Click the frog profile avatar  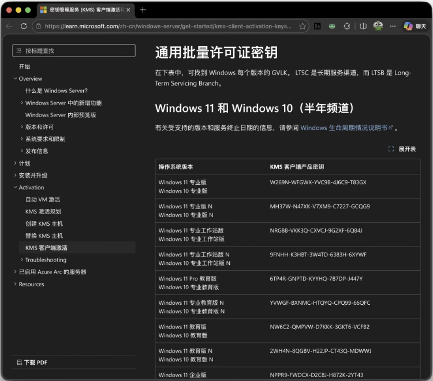click(x=378, y=26)
